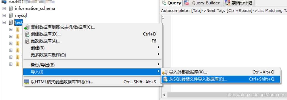Choose 更改数据库(A) menu entry
Screen dimensions: 287x100
click(x=92, y=41)
